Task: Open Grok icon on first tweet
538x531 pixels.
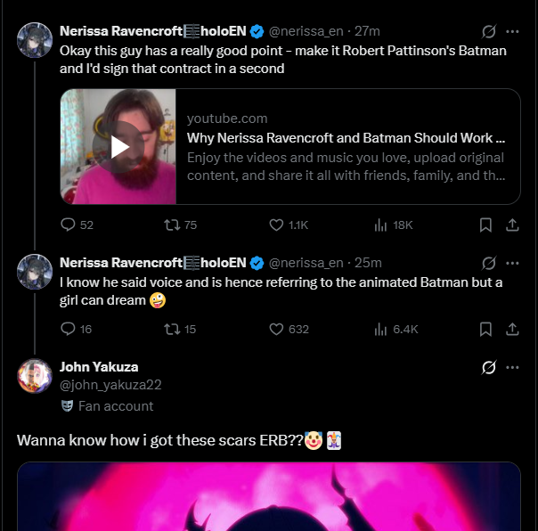Action: tap(488, 31)
